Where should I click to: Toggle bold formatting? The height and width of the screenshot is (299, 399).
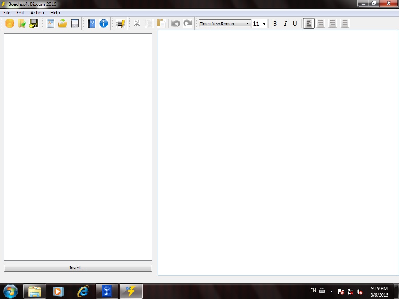pos(275,24)
